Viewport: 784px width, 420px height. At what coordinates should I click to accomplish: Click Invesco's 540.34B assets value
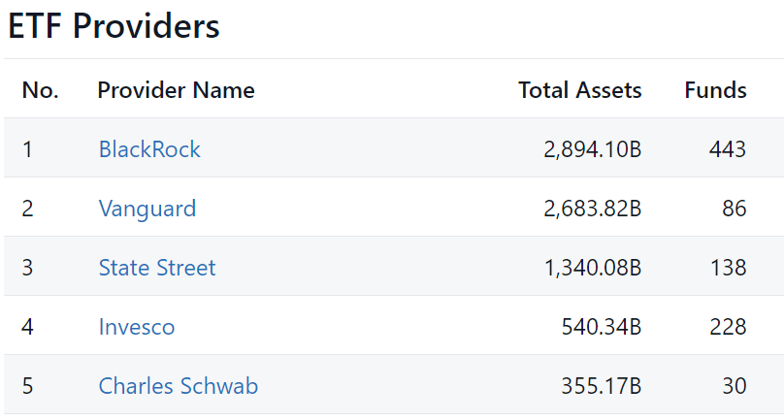coord(602,327)
